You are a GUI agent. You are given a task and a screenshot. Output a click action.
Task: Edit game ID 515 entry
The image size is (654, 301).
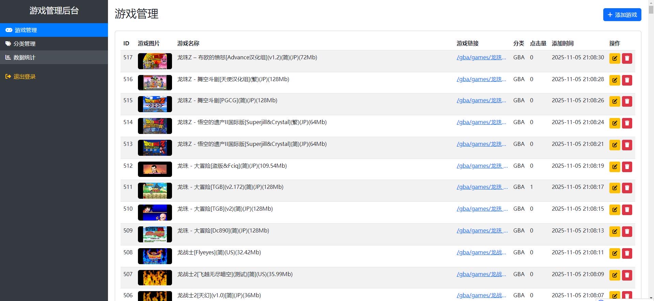pyautogui.click(x=614, y=101)
